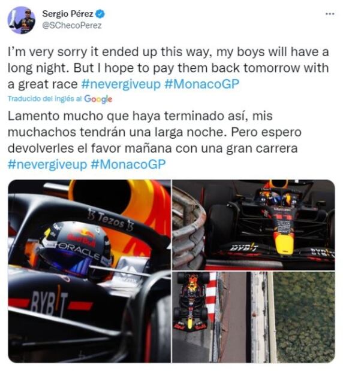
Task: Open #MonacoGP hashtag in Spanish translation
Action: (x=128, y=165)
